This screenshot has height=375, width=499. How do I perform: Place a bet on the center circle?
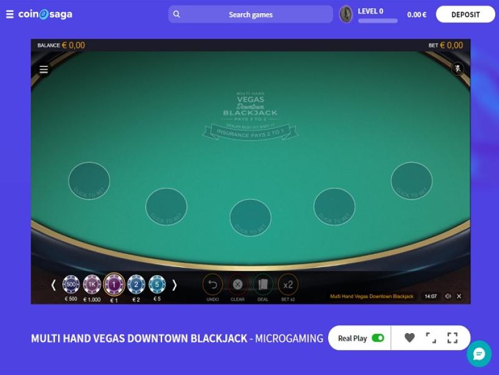click(x=251, y=218)
